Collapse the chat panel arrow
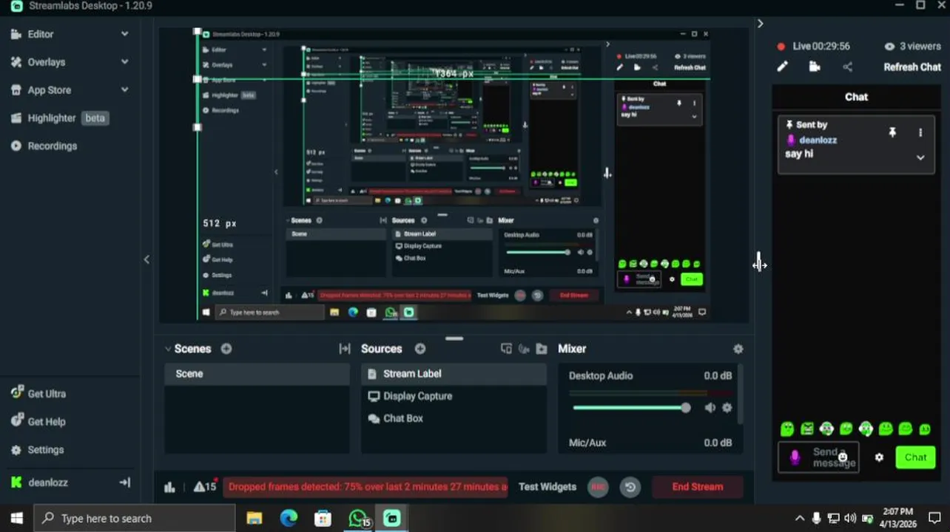950x532 pixels. coord(760,24)
